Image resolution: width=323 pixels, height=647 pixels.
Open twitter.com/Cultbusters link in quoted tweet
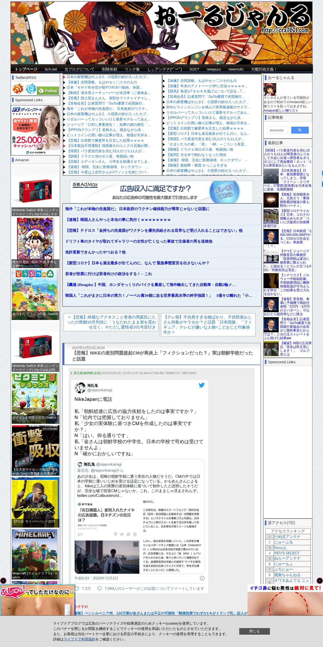[99, 496]
